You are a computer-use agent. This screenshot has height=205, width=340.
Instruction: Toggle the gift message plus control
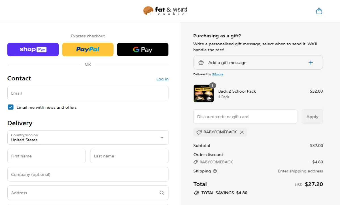pyautogui.click(x=311, y=62)
